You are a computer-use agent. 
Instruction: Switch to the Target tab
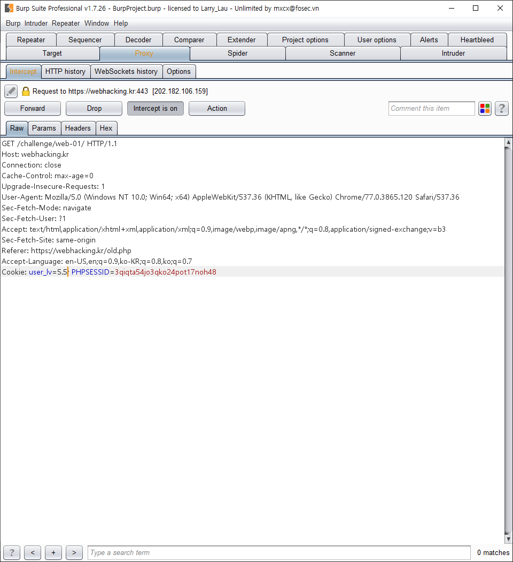[x=52, y=53]
